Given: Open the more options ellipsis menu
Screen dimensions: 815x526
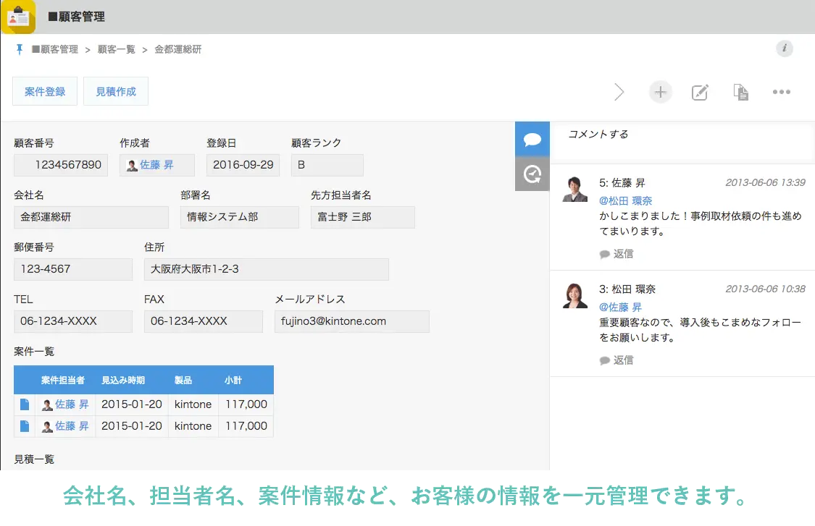Looking at the screenshot, I should [x=781, y=92].
